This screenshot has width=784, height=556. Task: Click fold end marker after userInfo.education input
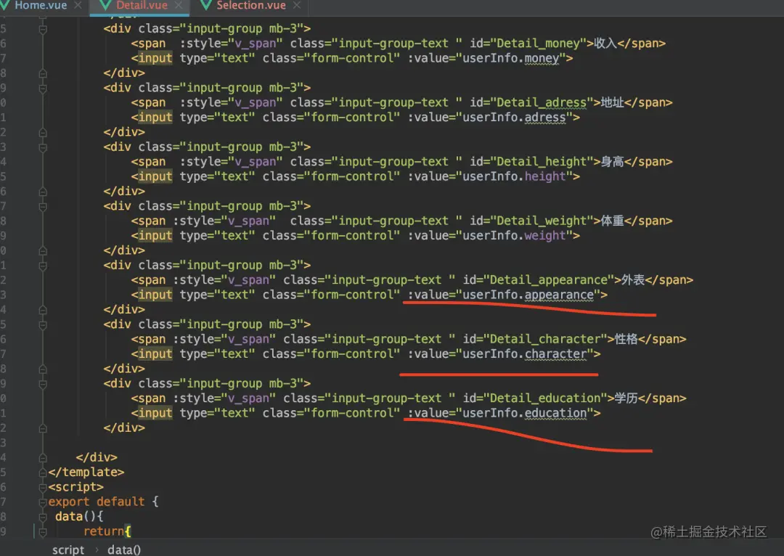(x=43, y=428)
